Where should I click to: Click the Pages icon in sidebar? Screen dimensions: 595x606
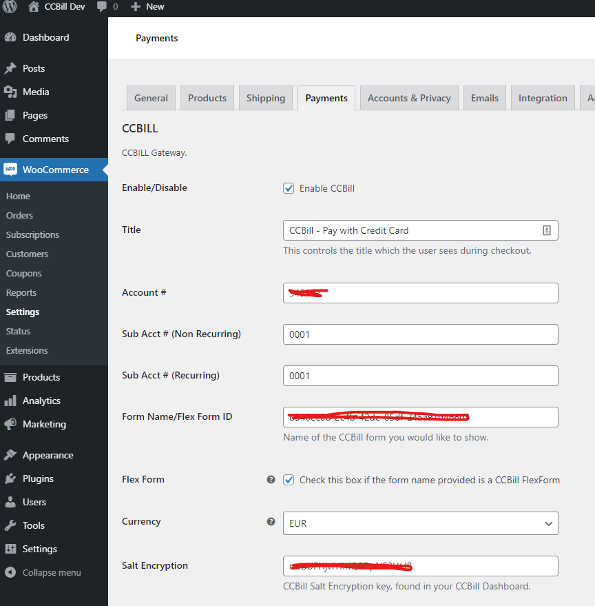click(10, 115)
